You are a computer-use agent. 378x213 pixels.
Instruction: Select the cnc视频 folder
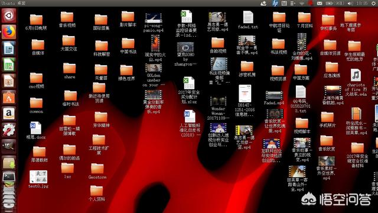pyautogui.click(x=36, y=80)
